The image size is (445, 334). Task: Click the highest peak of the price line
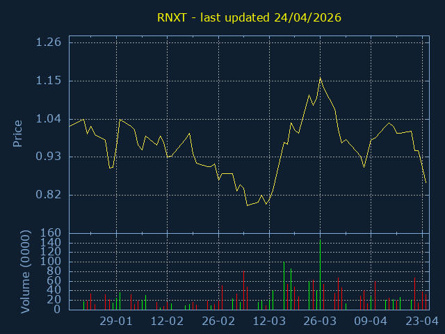tap(320, 78)
